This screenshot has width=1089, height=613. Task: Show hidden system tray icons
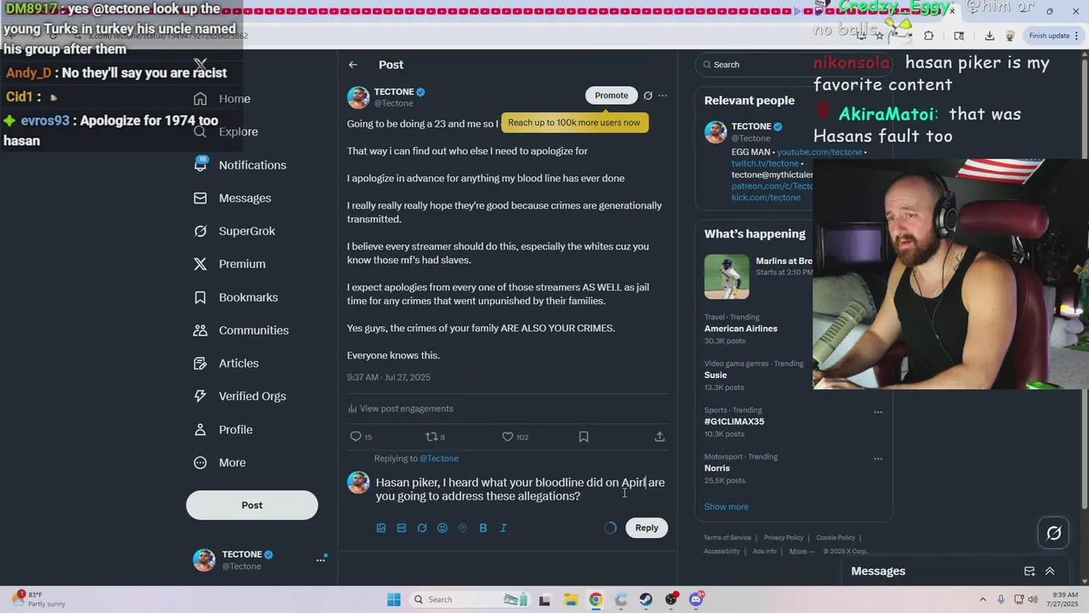983,599
